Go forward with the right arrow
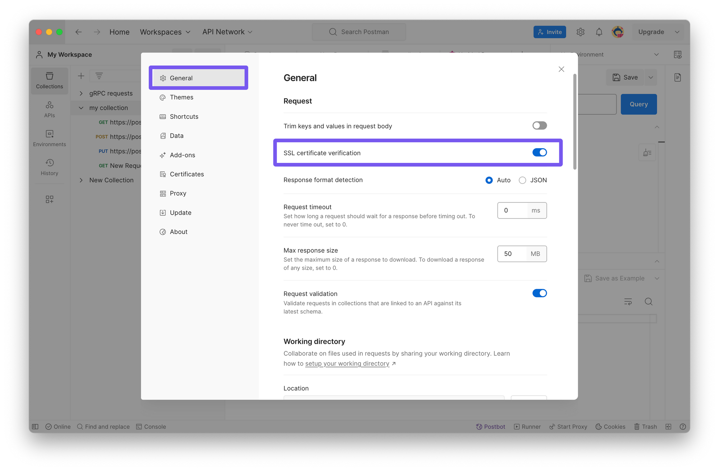Image resolution: width=719 pixels, height=471 pixels. point(97,32)
